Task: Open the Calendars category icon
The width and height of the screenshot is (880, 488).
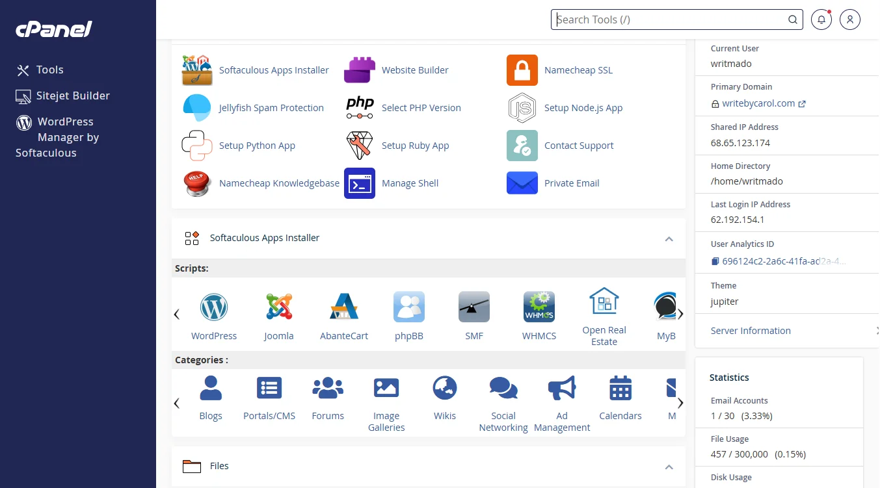Action: [x=620, y=388]
